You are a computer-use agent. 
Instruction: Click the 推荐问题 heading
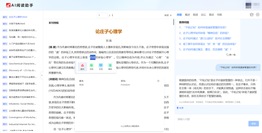(x=184, y=22)
